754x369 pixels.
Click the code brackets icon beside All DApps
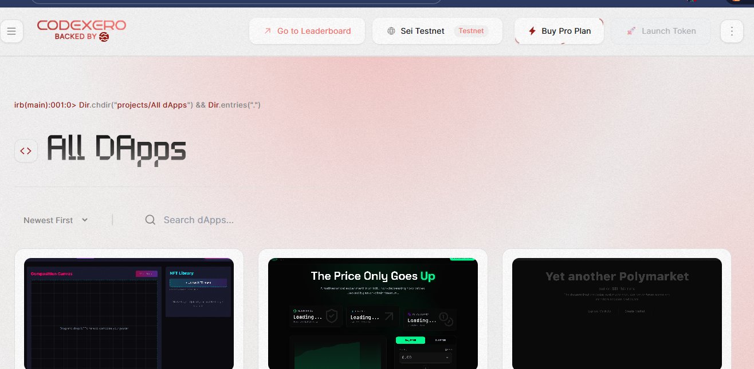(x=26, y=151)
